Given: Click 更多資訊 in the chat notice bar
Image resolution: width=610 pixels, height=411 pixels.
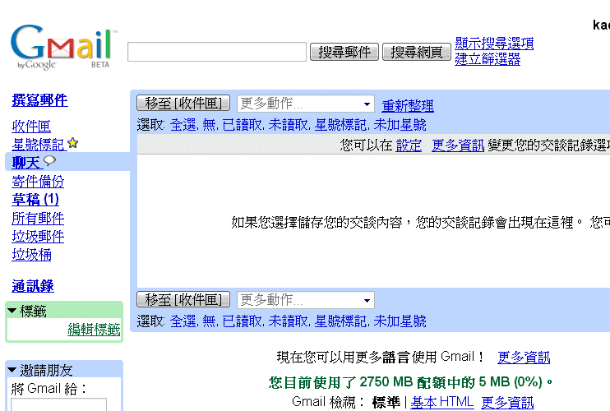Looking at the screenshot, I should click(458, 145).
